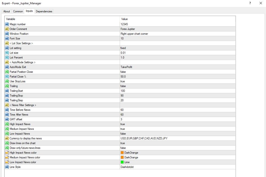Image resolution: width=266 pixels, height=177 pixels.
Task: Click the icon next to Font Size
Action: coord(7,39)
